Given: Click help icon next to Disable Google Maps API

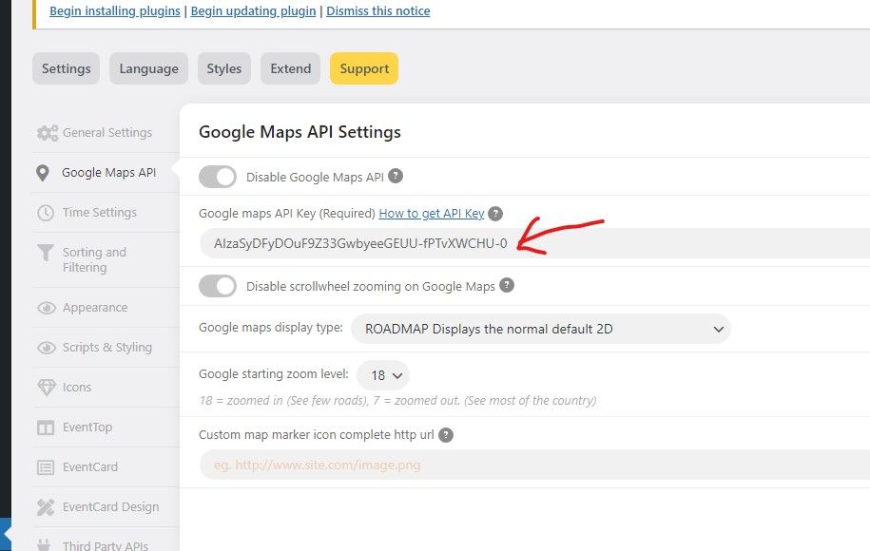Looking at the screenshot, I should click(395, 176).
